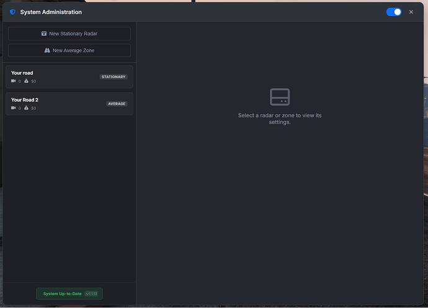Screen dimensions: 428x308
Task: Create a New Stationary Radar
Action: [69, 33]
